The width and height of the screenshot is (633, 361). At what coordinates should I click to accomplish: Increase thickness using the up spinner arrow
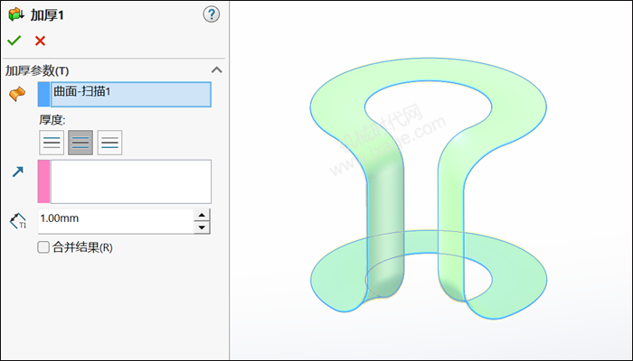(203, 214)
